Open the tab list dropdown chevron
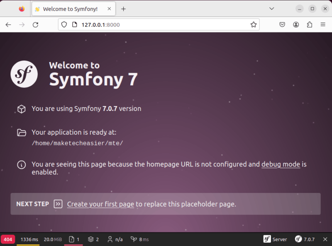 coord(272,8)
